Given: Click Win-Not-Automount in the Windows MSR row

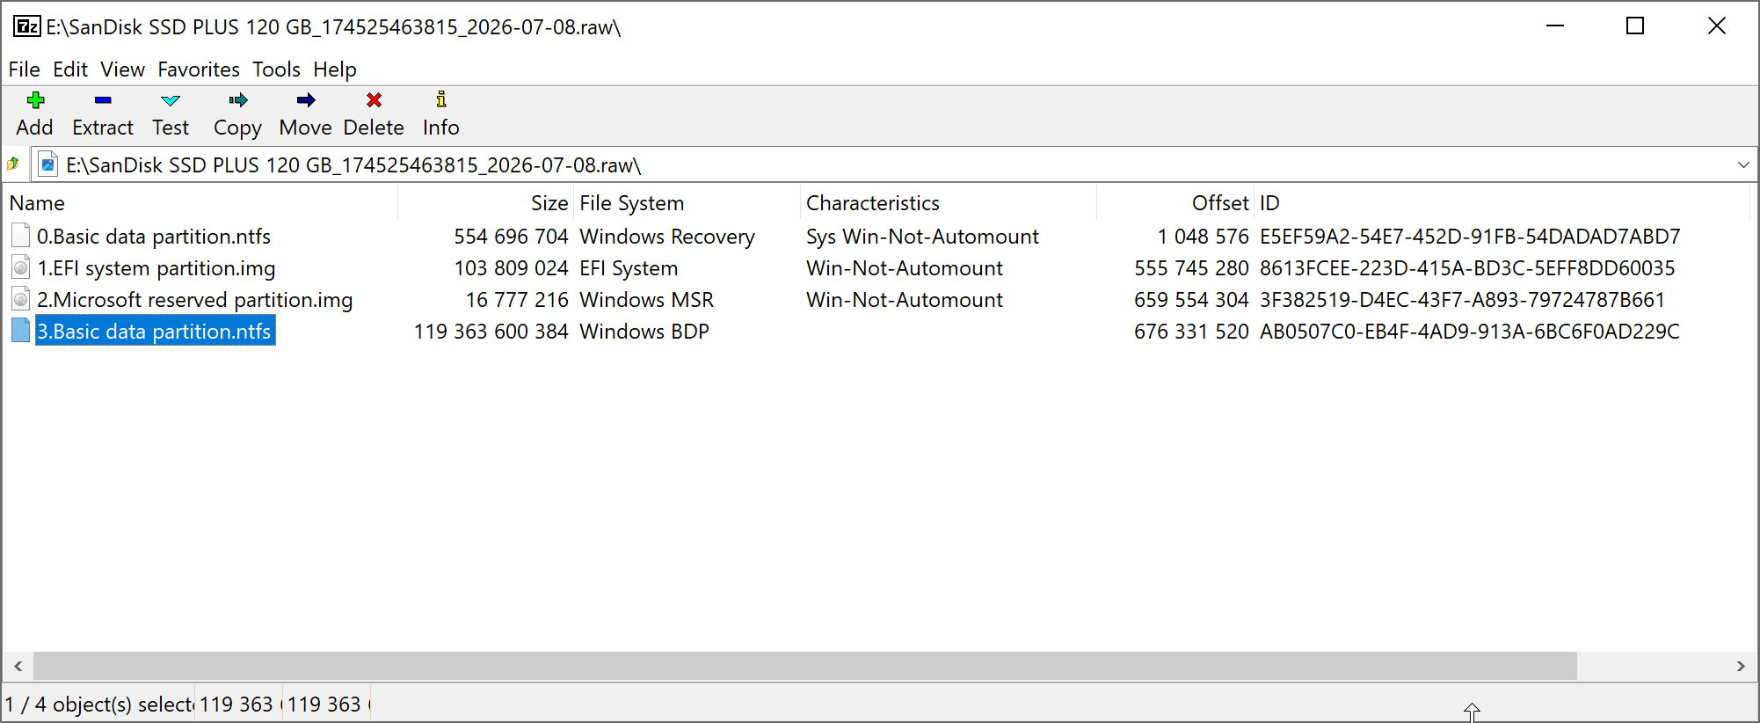Looking at the screenshot, I should coord(905,299).
